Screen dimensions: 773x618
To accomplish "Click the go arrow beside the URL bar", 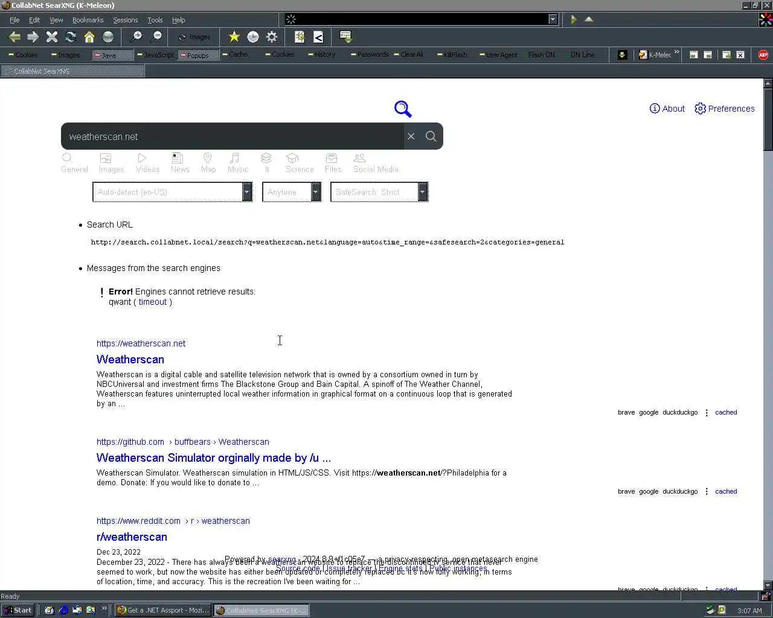I will [x=574, y=19].
